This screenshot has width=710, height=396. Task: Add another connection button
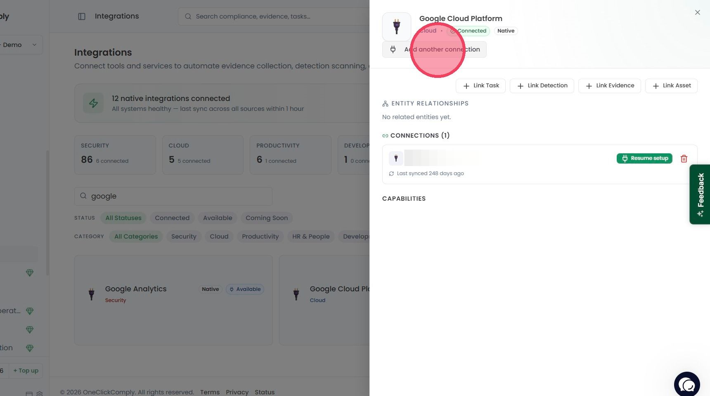pyautogui.click(x=434, y=49)
